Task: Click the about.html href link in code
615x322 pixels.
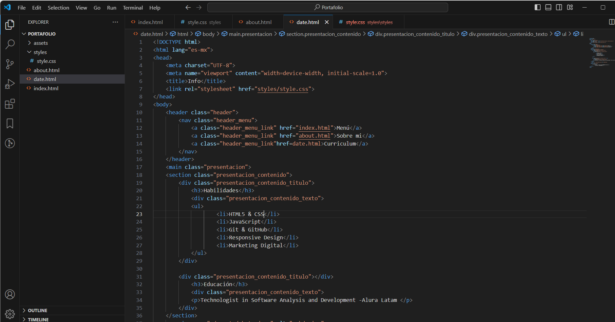Action: coord(315,136)
